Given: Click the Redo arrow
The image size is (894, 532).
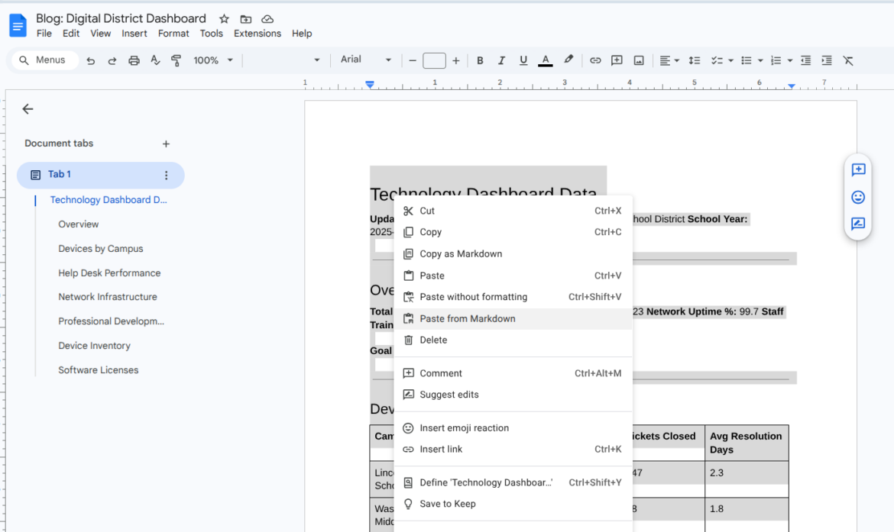Looking at the screenshot, I should (x=112, y=60).
